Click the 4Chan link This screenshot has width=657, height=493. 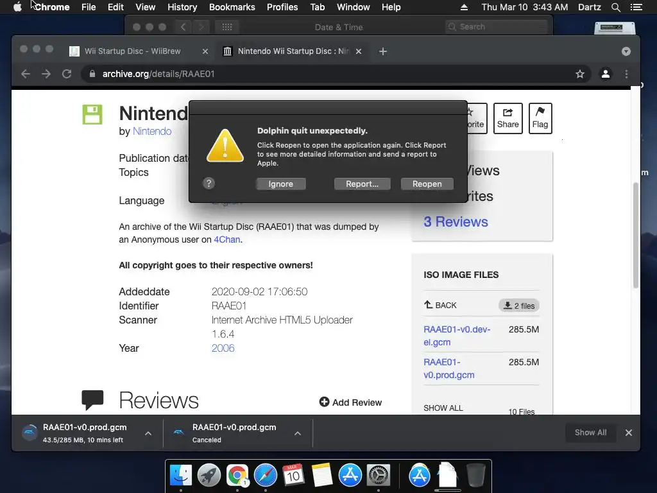[x=227, y=239]
